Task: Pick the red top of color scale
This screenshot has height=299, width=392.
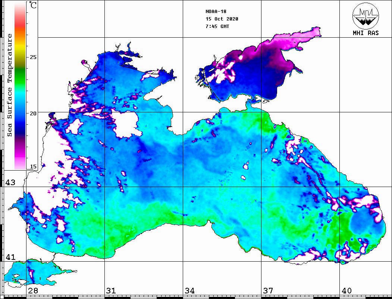Action: 20,25
